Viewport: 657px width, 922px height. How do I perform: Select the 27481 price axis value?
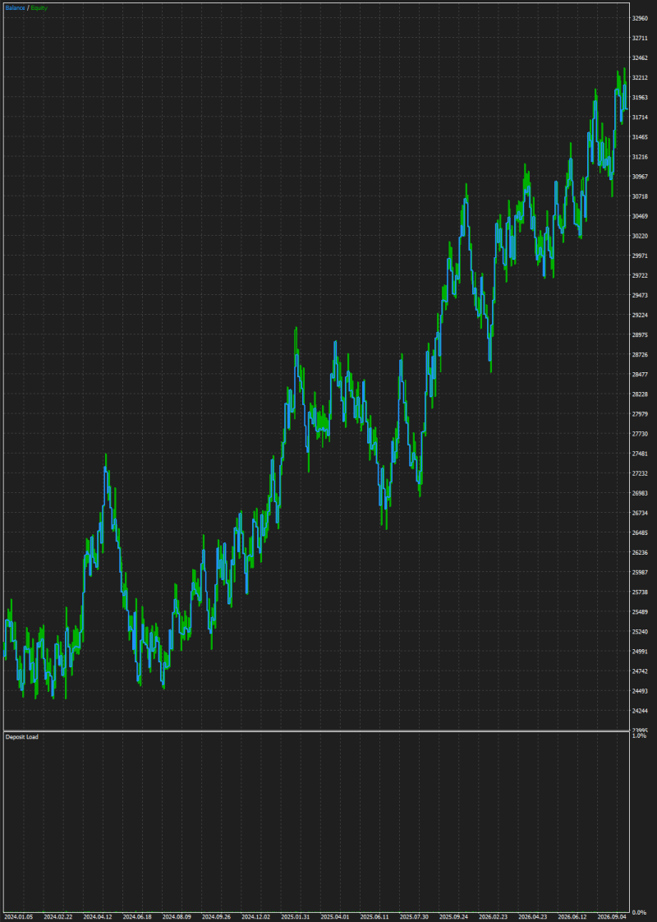(x=640, y=454)
